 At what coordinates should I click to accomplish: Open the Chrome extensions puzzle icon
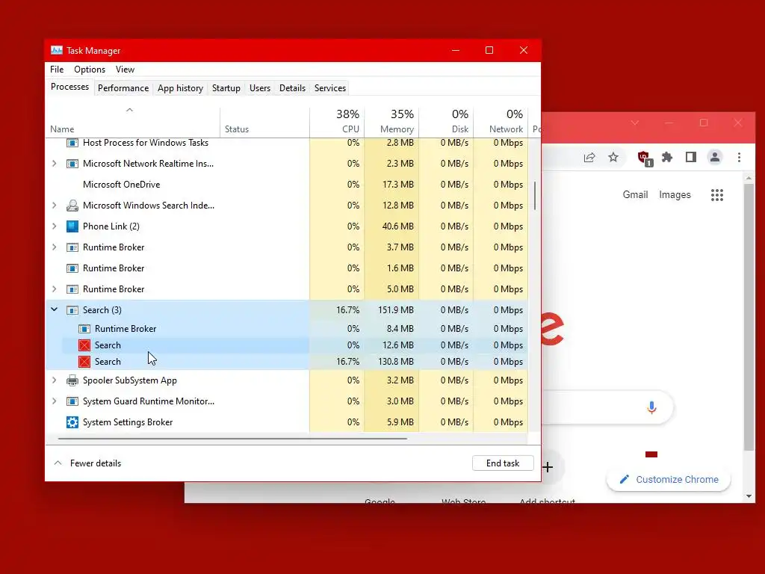667,157
